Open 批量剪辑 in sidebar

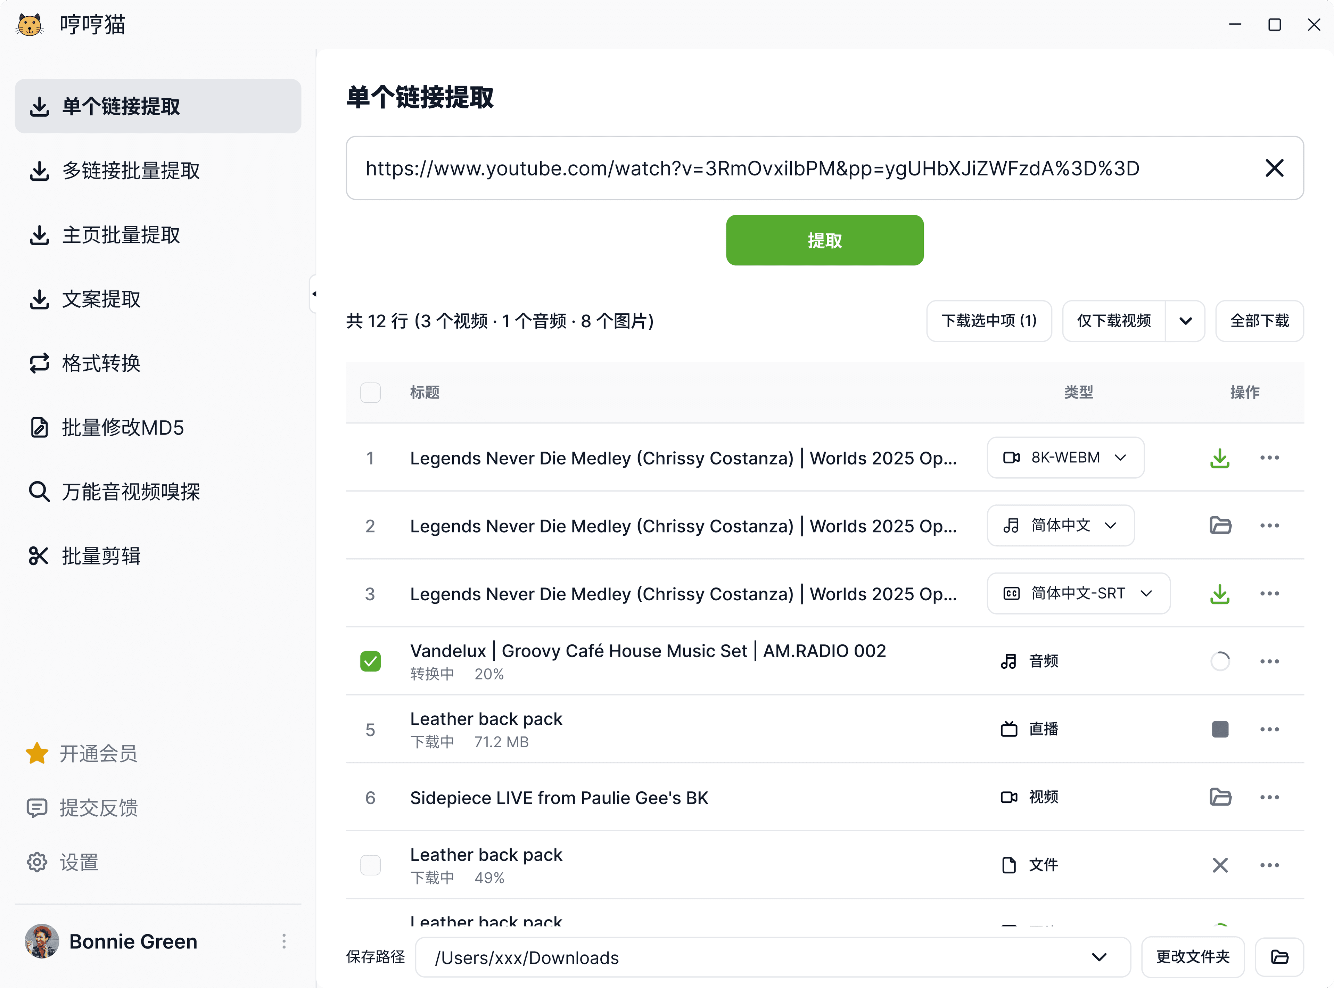pos(158,556)
